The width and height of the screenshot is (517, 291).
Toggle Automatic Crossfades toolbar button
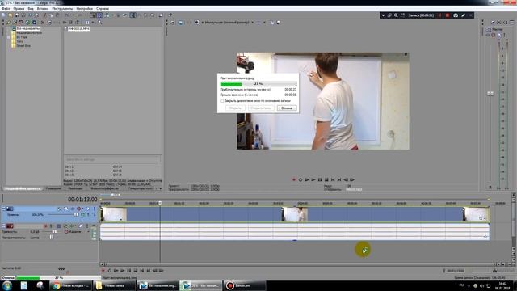(x=99, y=15)
